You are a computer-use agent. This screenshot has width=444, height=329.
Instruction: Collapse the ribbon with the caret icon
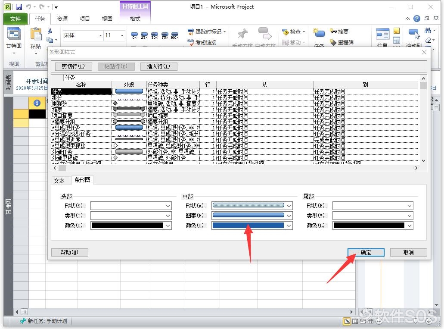point(407,19)
